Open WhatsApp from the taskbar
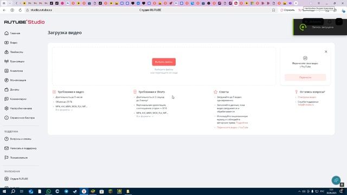 click(48, 191)
